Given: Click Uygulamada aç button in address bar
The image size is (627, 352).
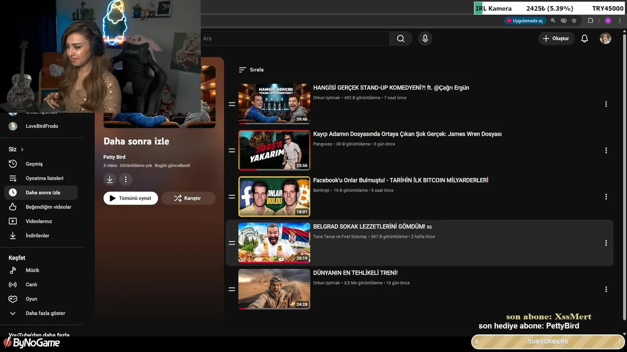Looking at the screenshot, I should click(525, 21).
